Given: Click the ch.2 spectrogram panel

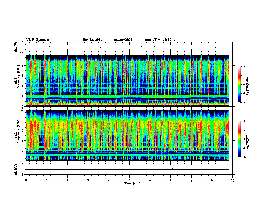Looking at the screenshot, I should (x=128, y=135).
